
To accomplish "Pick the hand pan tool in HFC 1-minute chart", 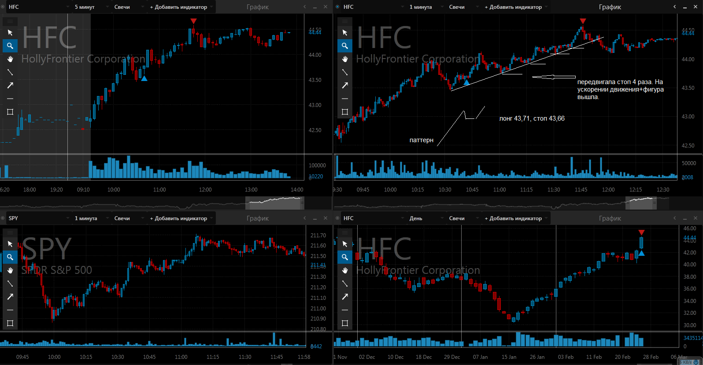I will [345, 59].
